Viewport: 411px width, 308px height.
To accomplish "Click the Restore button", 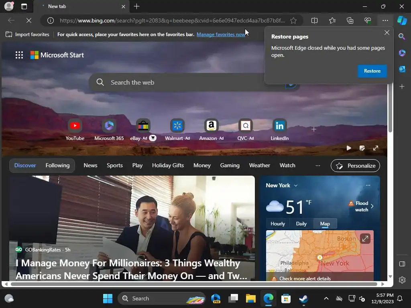I will pos(372,71).
